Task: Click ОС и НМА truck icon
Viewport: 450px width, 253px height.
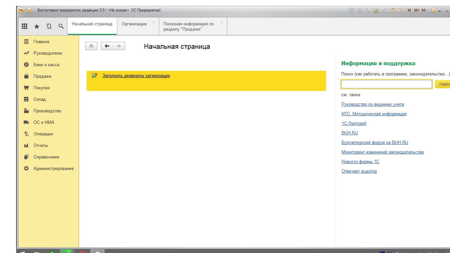Action: pyautogui.click(x=26, y=122)
